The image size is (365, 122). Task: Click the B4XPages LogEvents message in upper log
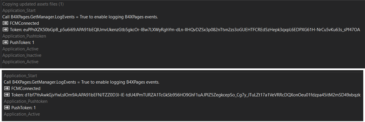pyautogui.click(x=80, y=17)
